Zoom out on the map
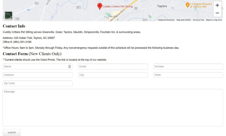The image size is (226, 136). [x=217, y=13]
